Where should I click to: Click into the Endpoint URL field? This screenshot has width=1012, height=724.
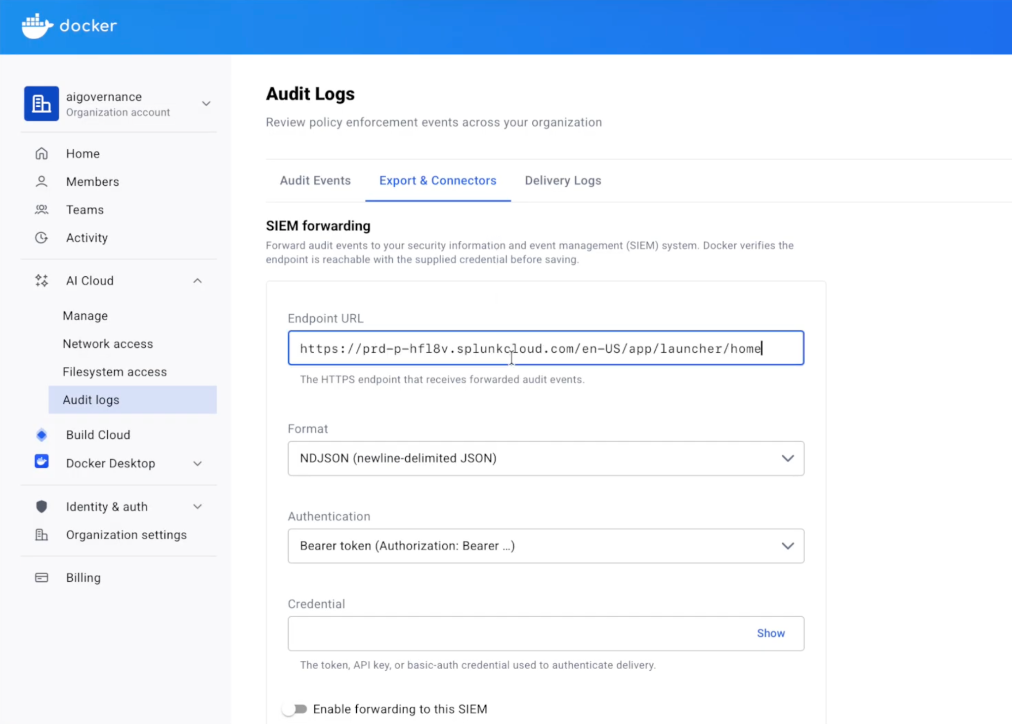[546, 348]
